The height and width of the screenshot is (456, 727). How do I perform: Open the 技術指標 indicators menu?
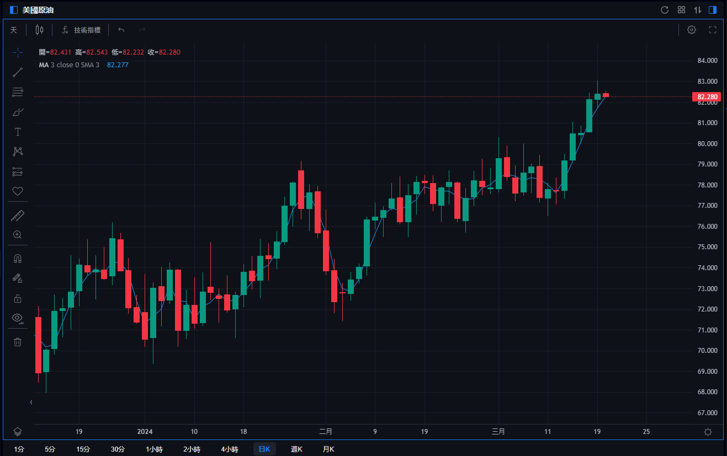click(81, 30)
